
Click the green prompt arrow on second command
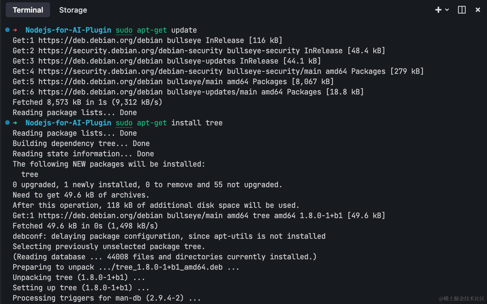(15, 123)
